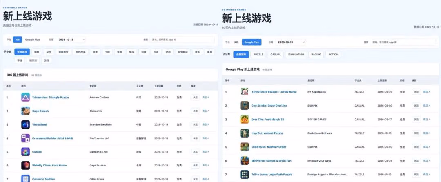The height and width of the screenshot is (182, 441).
Task: Select the Google Play platform in the left panel
Action: click(x=33, y=40)
